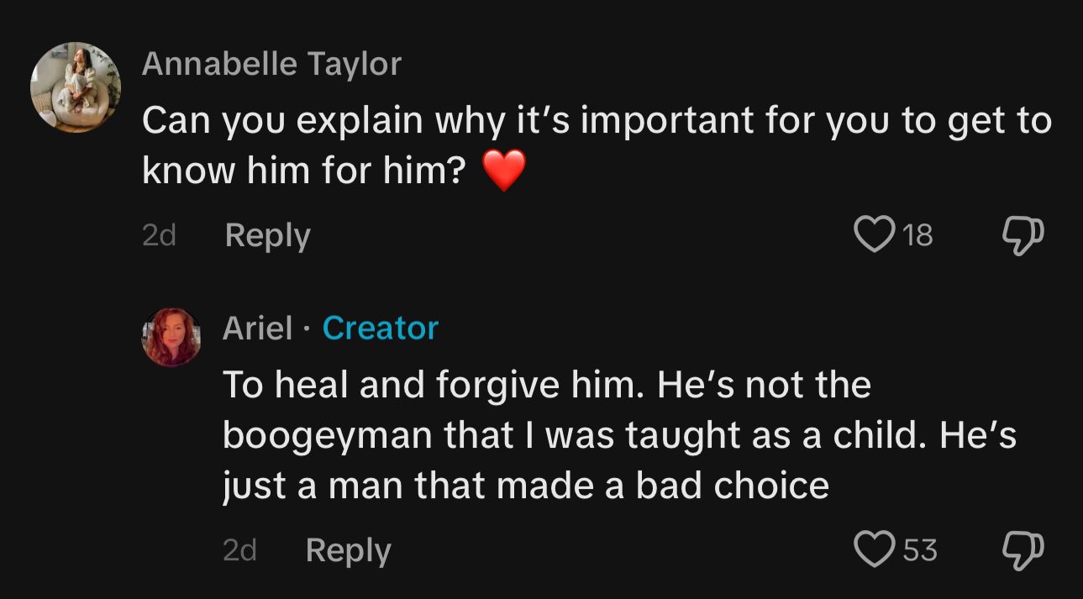1083x599 pixels.
Task: Open Annabelle Taylor username link
Action: coord(271,64)
